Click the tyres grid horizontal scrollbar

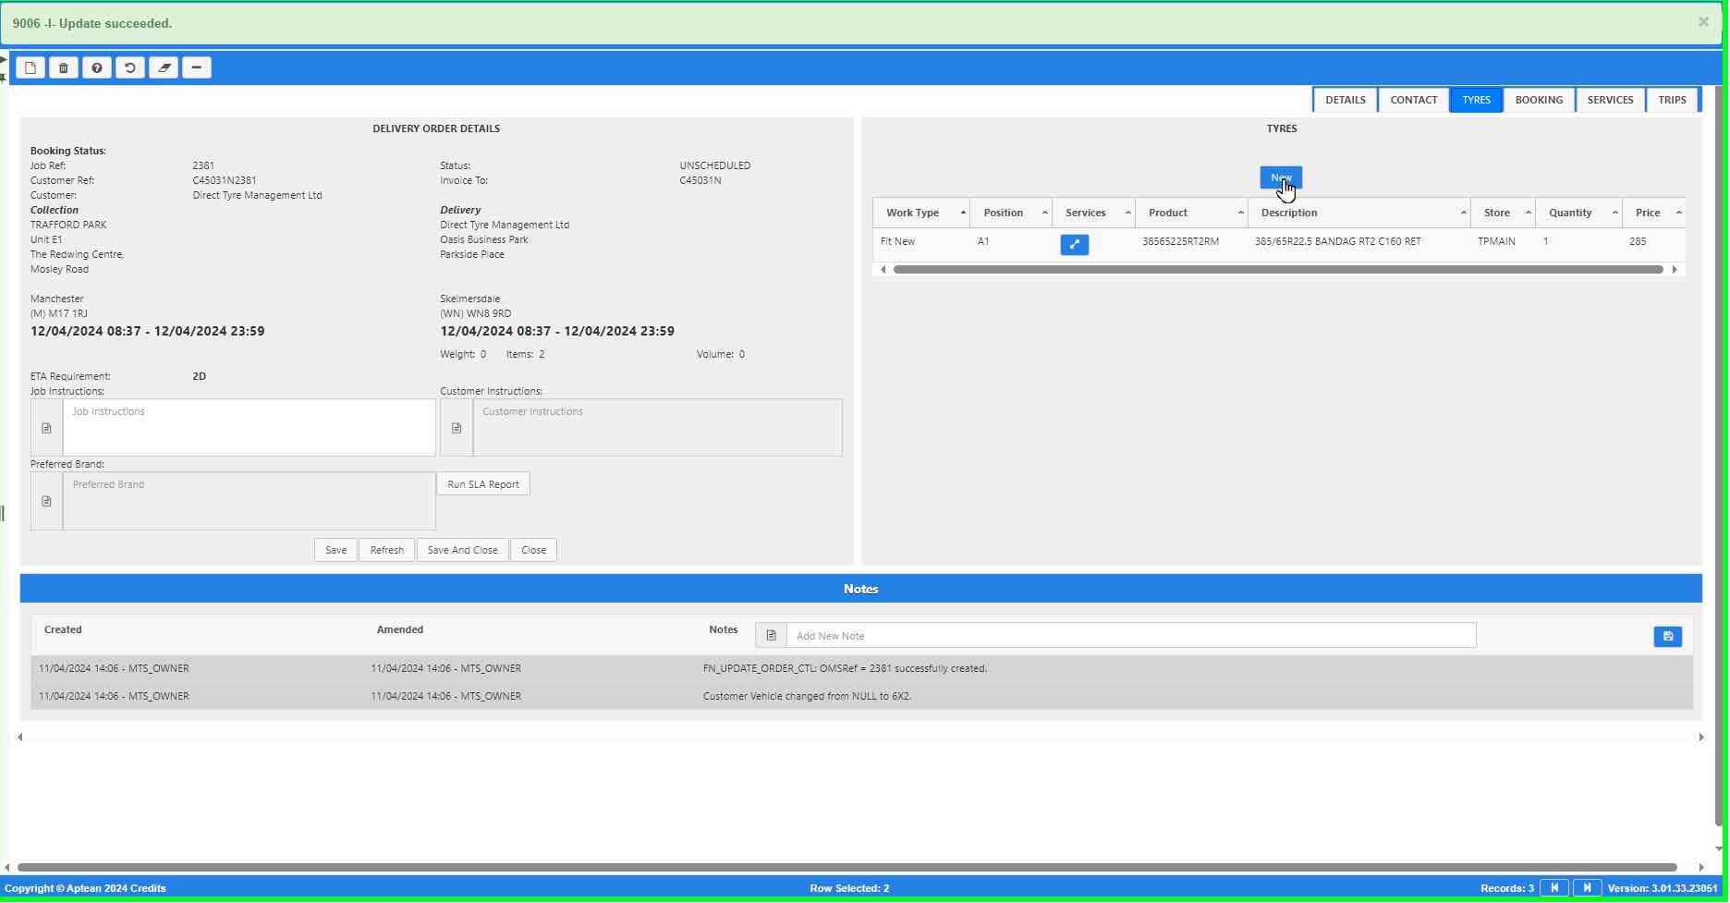click(x=1278, y=270)
